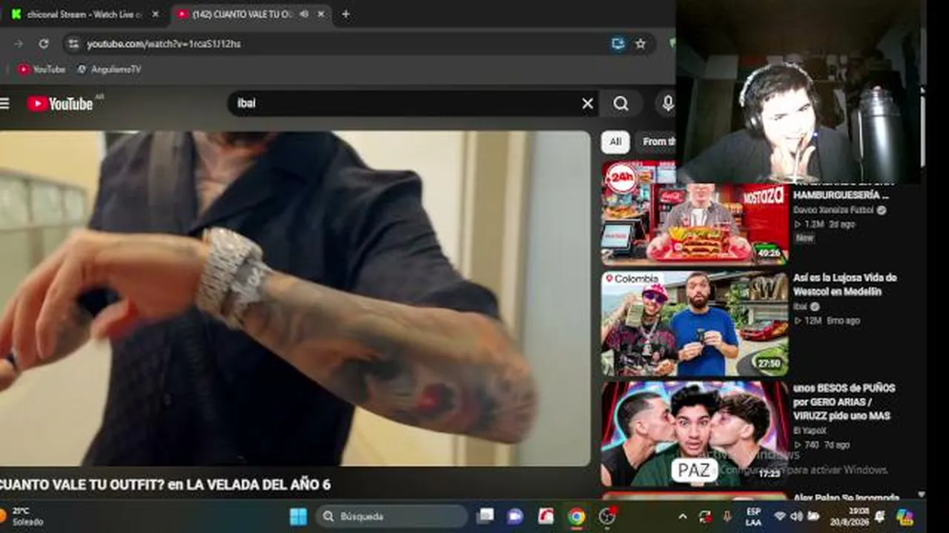Viewport: 949px width, 533px height.
Task: Bookmark this page with the star icon
Action: (x=641, y=44)
